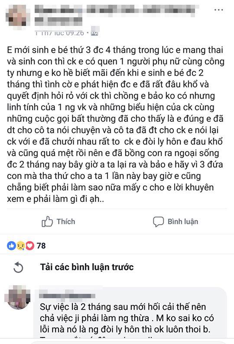Screen dimensions: 234x344
Task: Click the speech bubble comment icon
Action: 158,222
